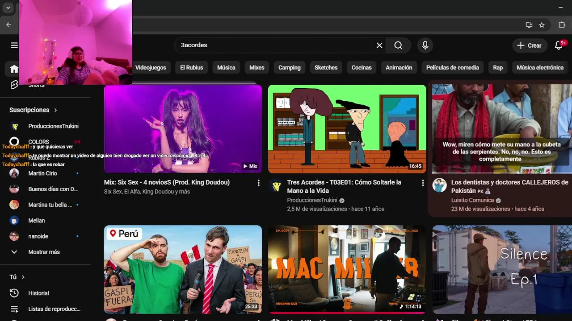Click the ProduccionesTrukini channel avatar under the video
Viewport: 572px width, 321px height.
[275, 185]
